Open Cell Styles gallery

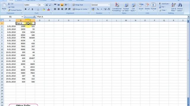point(133,7)
